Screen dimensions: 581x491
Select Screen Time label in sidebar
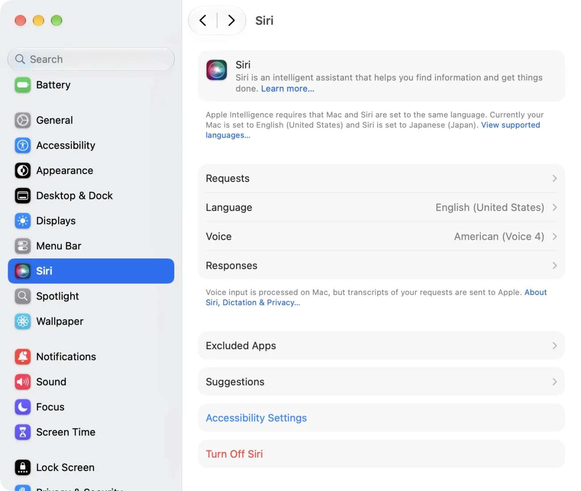point(66,432)
